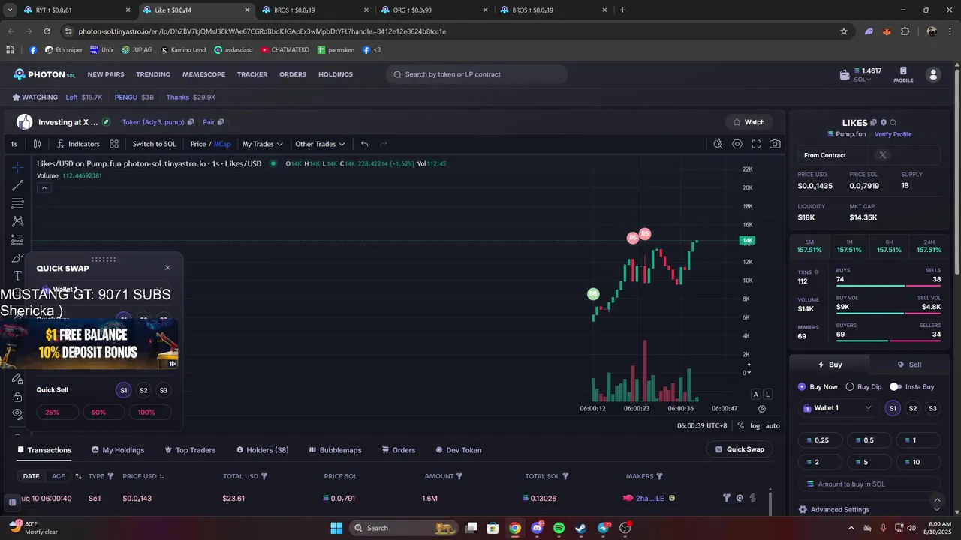Open chart settings hexagon icon

tap(737, 144)
